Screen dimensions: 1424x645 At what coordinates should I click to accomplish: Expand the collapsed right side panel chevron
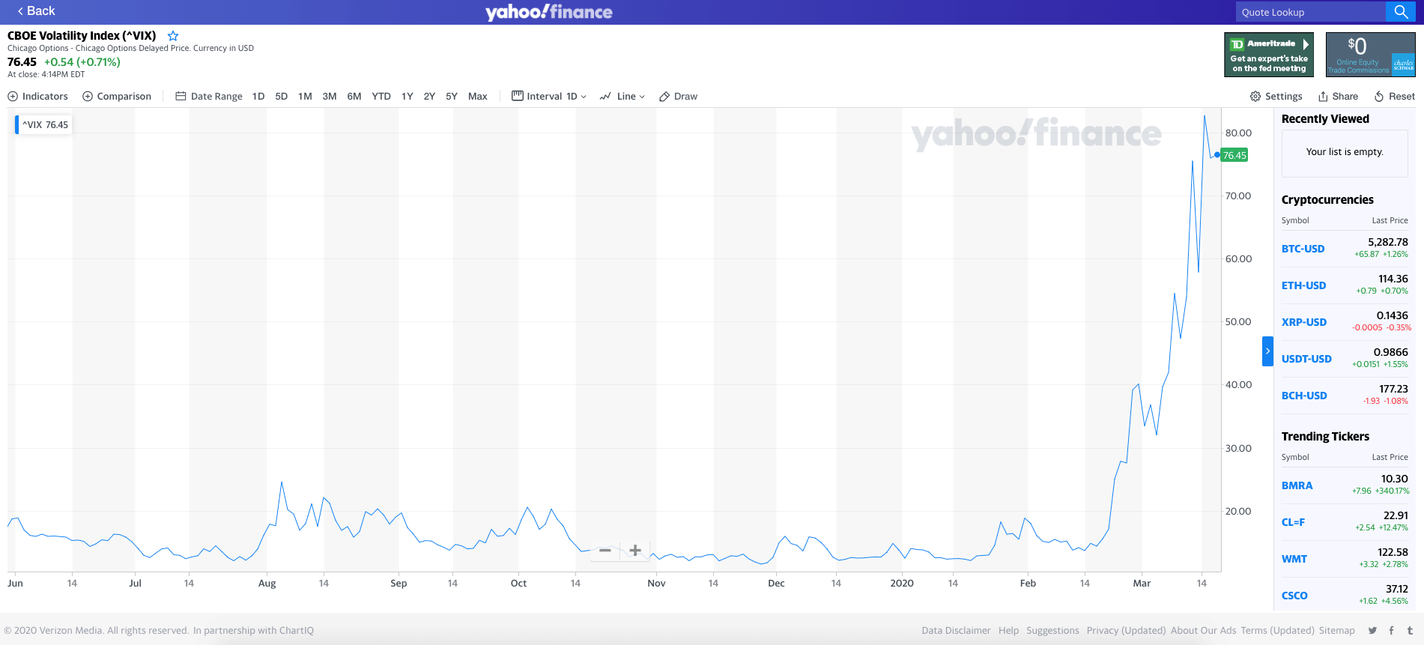pyautogui.click(x=1267, y=351)
